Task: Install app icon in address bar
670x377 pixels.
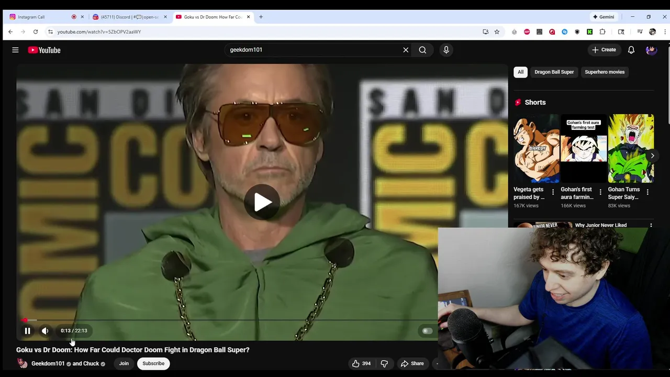Action: click(x=485, y=32)
